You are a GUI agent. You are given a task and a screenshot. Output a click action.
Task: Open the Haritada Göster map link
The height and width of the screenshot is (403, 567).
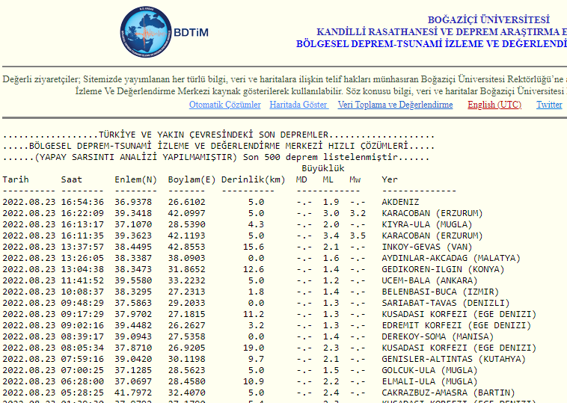(298, 105)
